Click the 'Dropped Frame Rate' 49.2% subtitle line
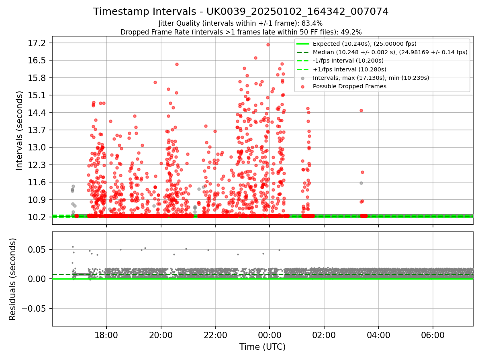 point(241,32)
